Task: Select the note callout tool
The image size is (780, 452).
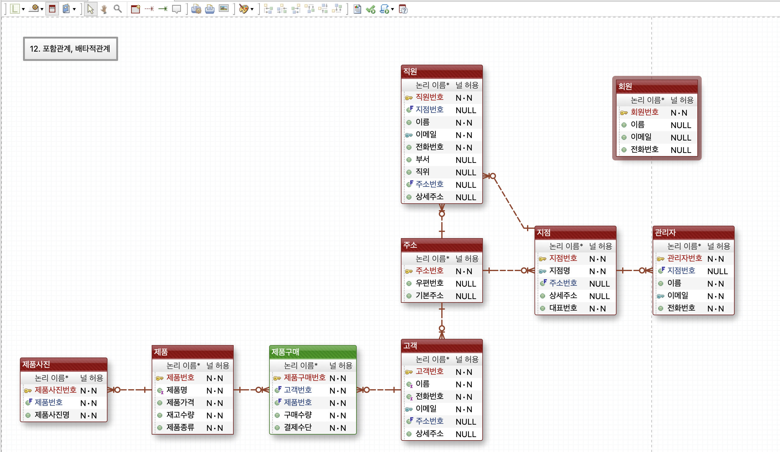Action: (177, 9)
